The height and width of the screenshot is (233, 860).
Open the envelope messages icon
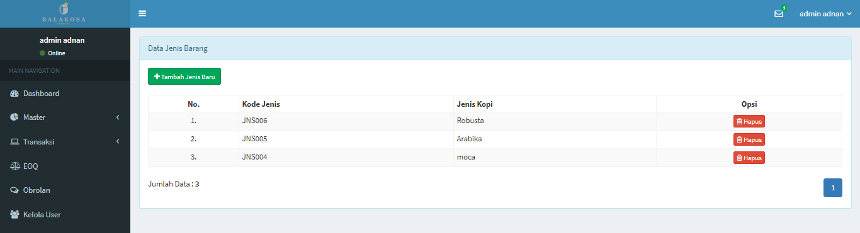779,14
